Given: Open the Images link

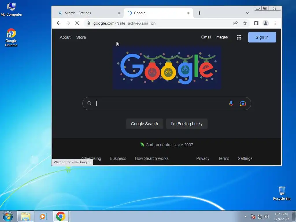Looking at the screenshot, I should point(222,37).
